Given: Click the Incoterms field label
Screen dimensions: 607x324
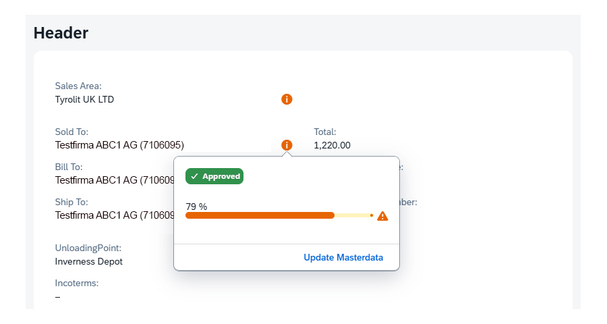Looking at the screenshot, I should click(x=77, y=283).
